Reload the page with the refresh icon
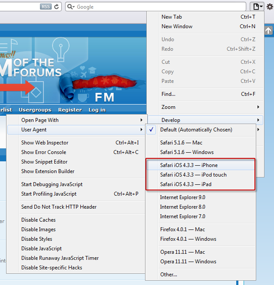This screenshot has width=274, height=285. [x=56, y=7]
